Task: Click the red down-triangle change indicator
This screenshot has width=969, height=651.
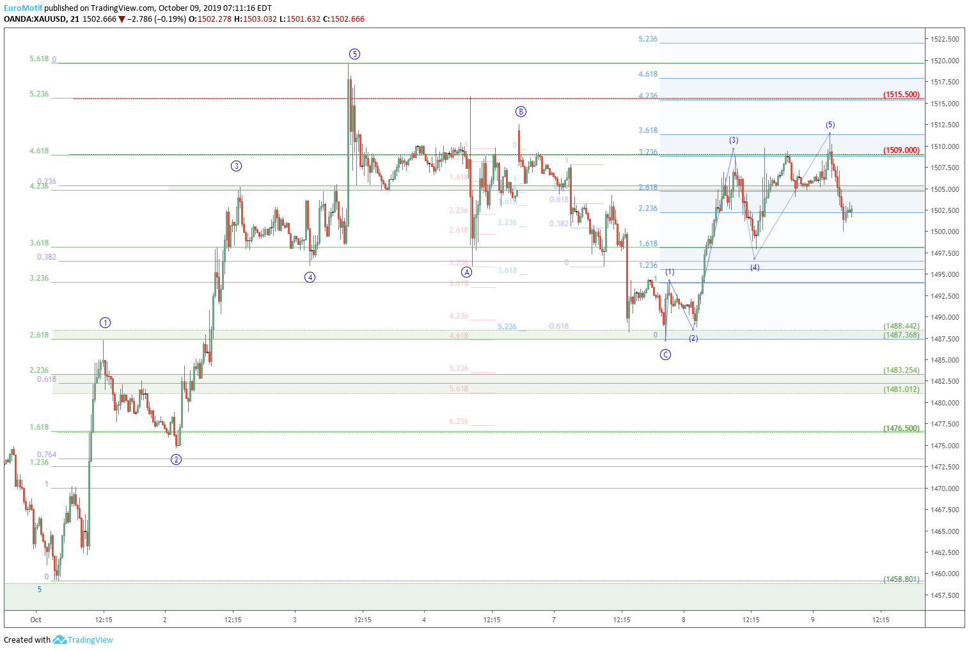Action: (x=122, y=19)
